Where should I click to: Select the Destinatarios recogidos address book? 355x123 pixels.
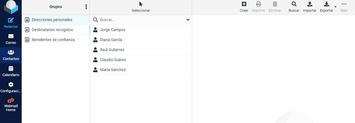tap(52, 30)
